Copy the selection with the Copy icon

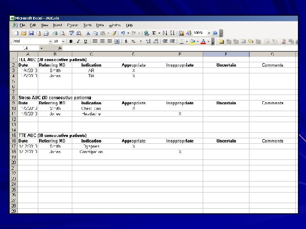click(x=96, y=34)
